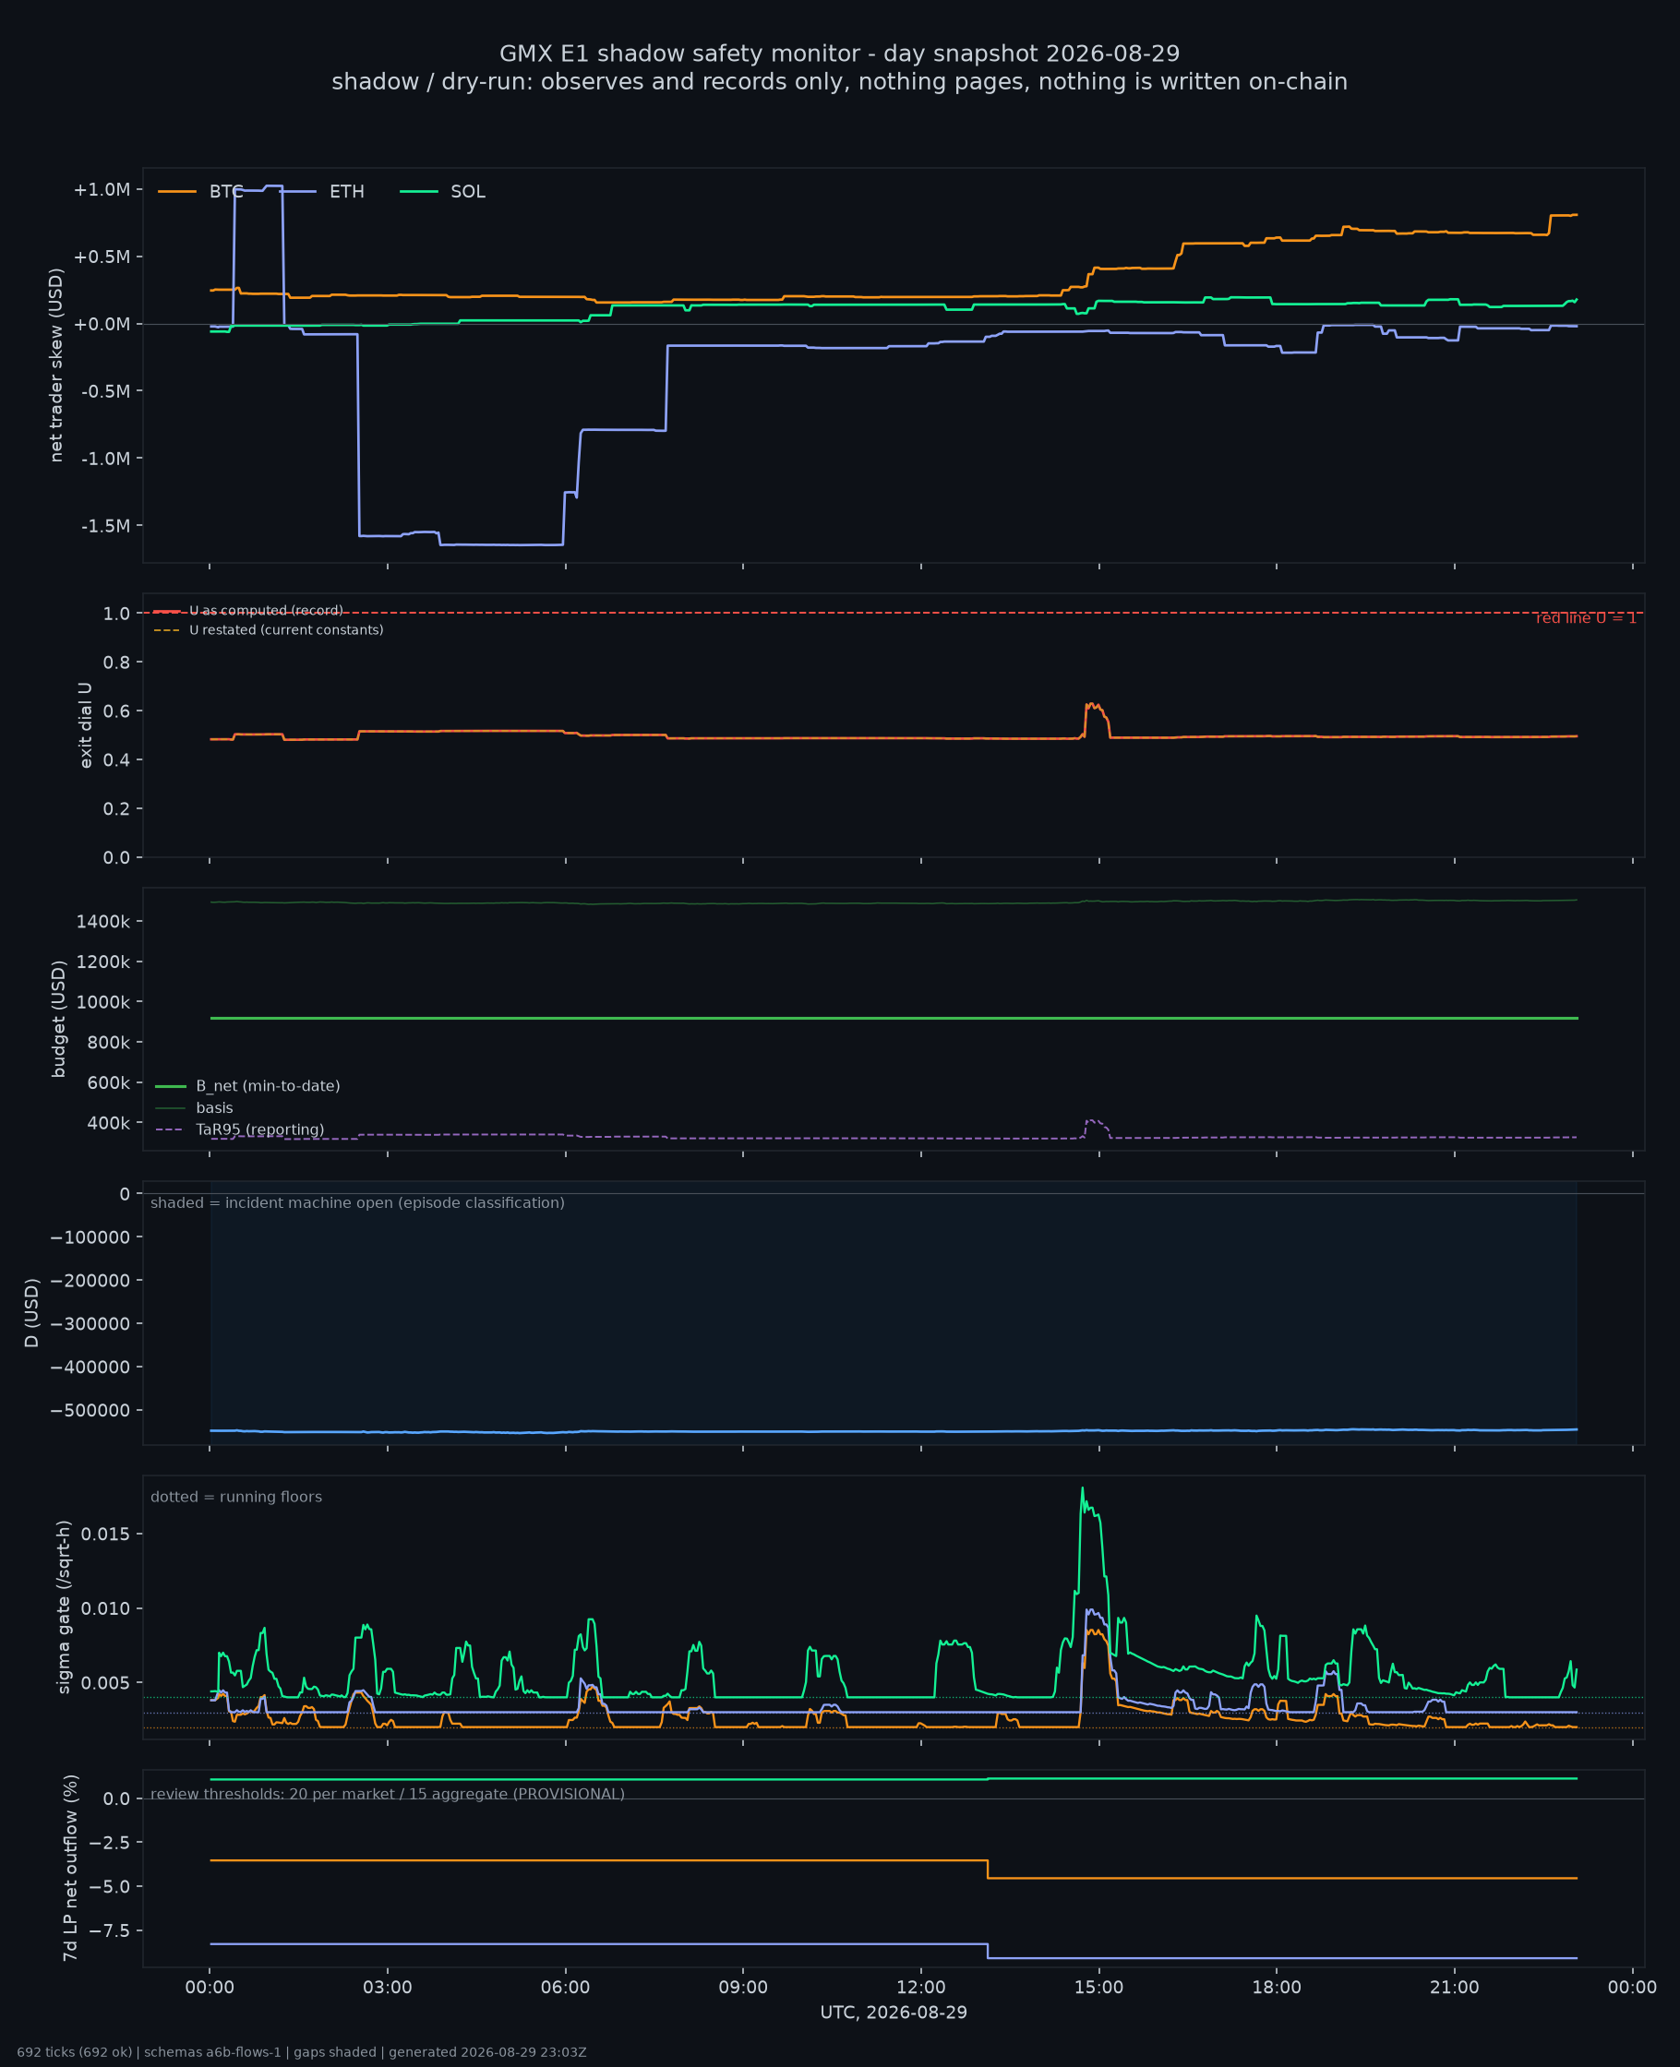Click the "0.8" tick on exit dial axis

(117, 663)
